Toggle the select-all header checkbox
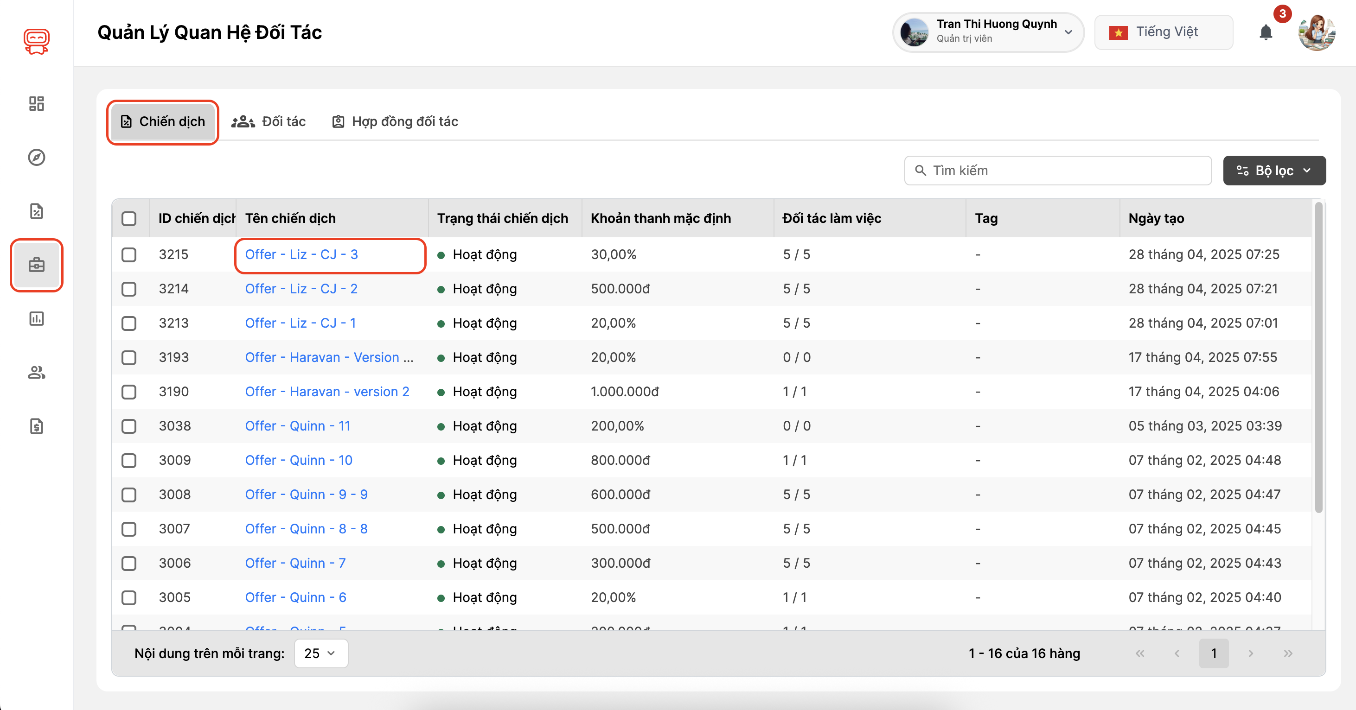Screen dimensions: 1356x710 point(129,218)
